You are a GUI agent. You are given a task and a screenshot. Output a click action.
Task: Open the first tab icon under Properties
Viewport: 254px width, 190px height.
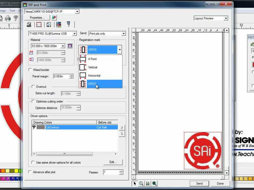[29, 25]
